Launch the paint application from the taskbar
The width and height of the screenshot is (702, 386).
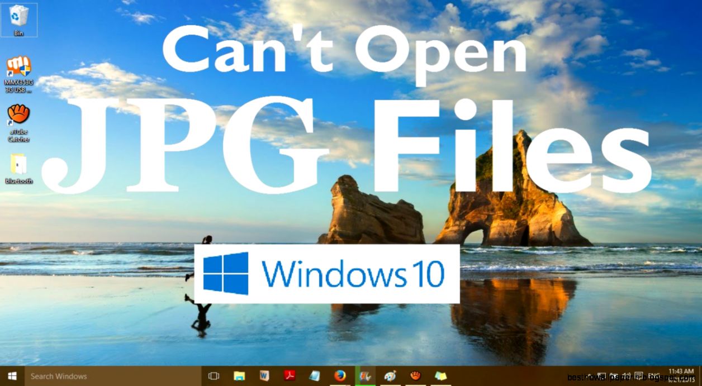pos(390,376)
